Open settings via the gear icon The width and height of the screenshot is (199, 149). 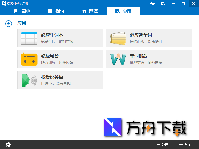pyautogui.click(x=8, y=145)
